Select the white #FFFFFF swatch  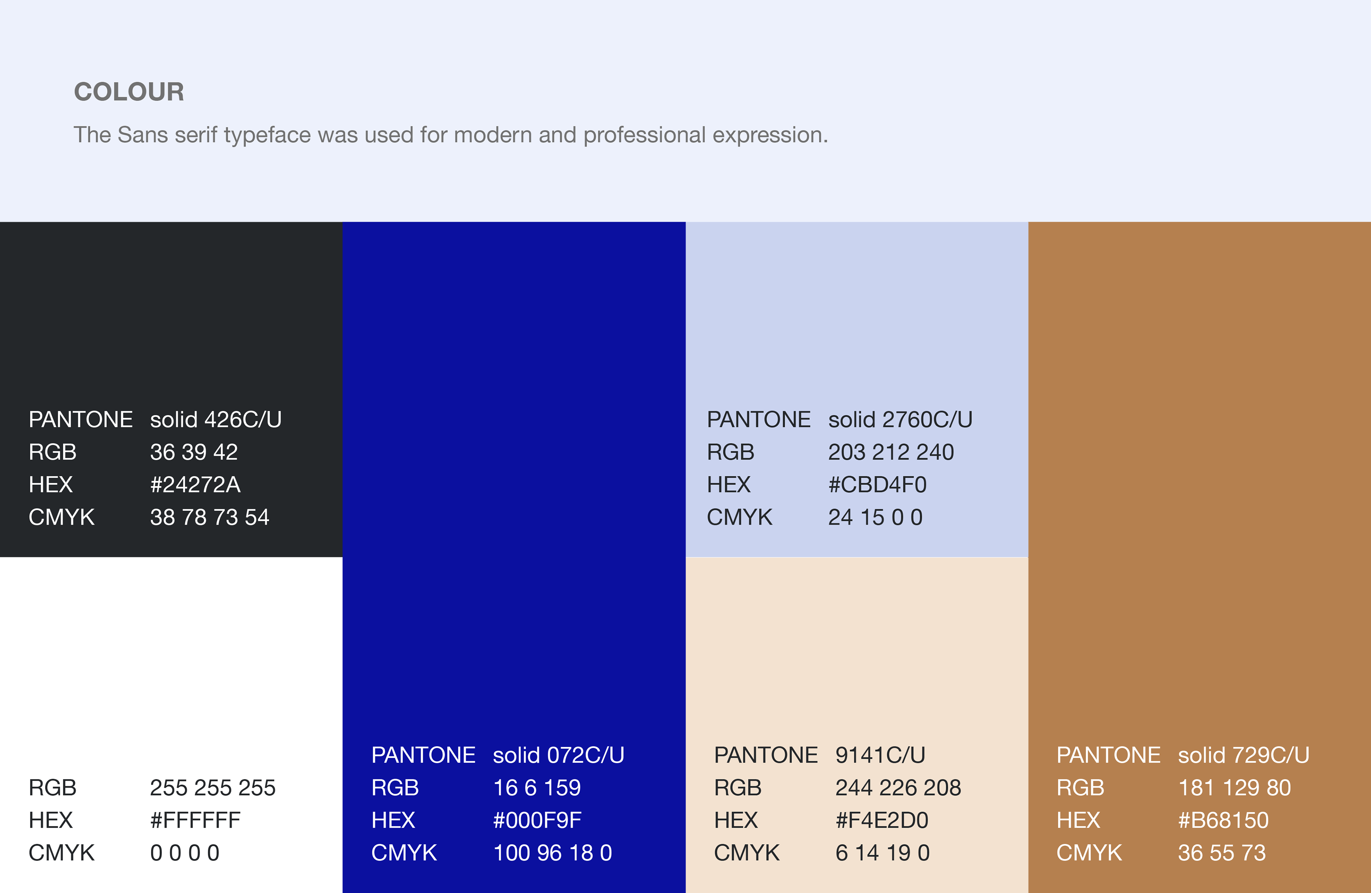(x=171, y=725)
